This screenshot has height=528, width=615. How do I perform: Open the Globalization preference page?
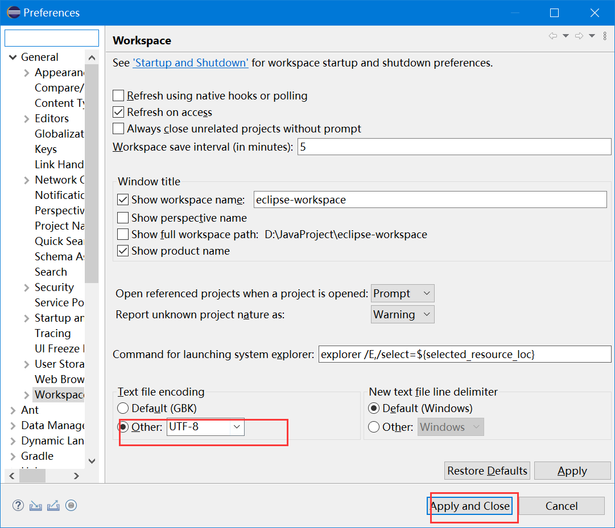(x=60, y=134)
